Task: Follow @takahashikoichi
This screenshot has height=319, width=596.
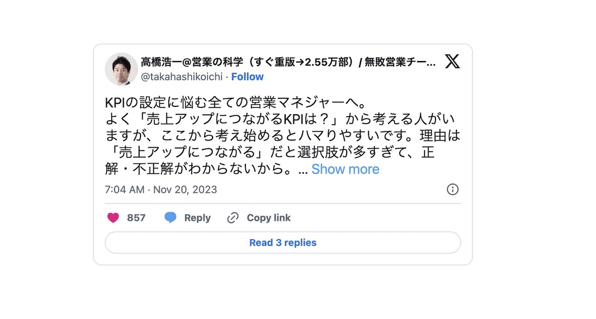Action: tap(247, 77)
